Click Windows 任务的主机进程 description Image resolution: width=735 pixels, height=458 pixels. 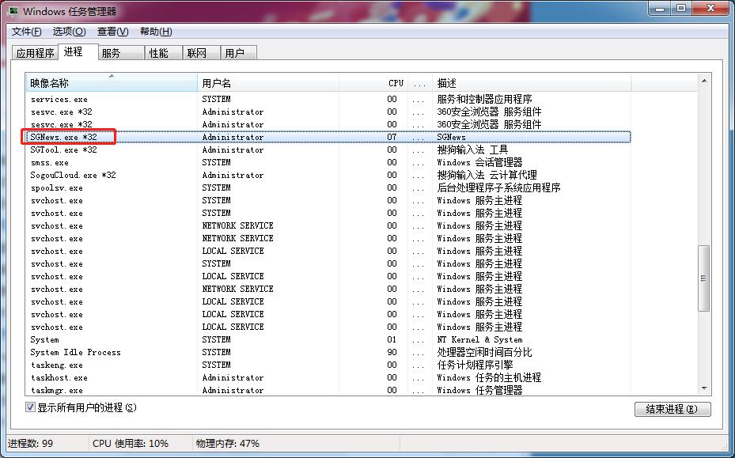tap(489, 377)
